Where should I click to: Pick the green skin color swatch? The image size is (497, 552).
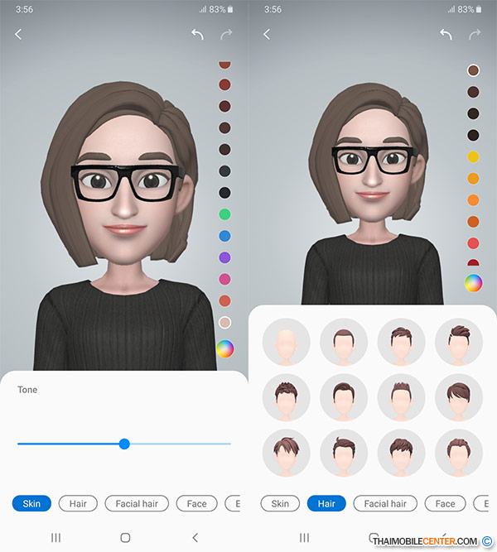click(224, 214)
